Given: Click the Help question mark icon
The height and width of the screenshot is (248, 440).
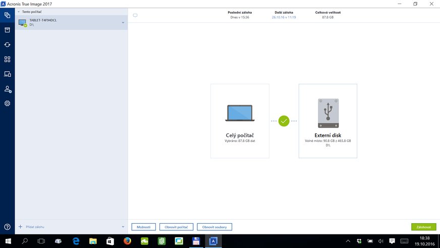Looking at the screenshot, I should click(7, 227).
